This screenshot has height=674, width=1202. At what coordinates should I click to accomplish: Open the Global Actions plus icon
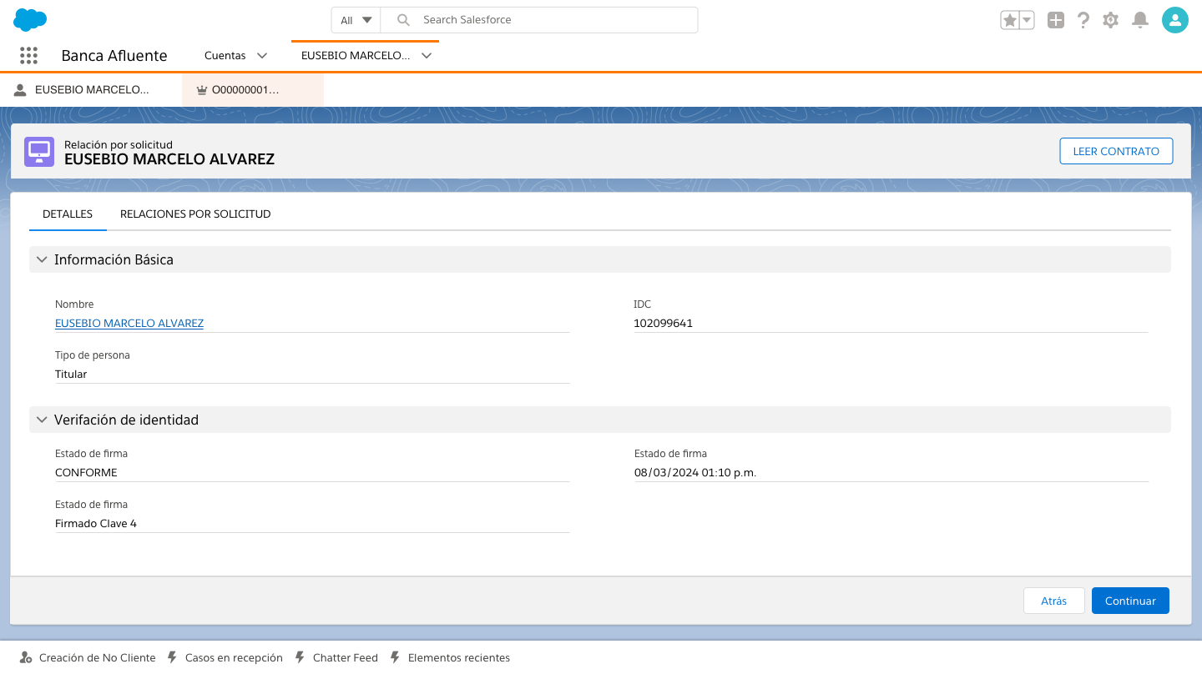tap(1056, 20)
